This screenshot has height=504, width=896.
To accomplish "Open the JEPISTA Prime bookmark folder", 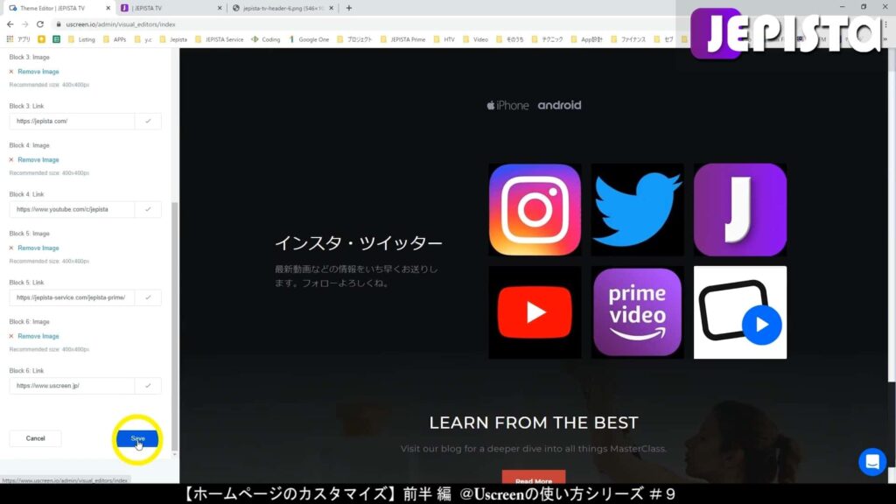I will [402, 39].
